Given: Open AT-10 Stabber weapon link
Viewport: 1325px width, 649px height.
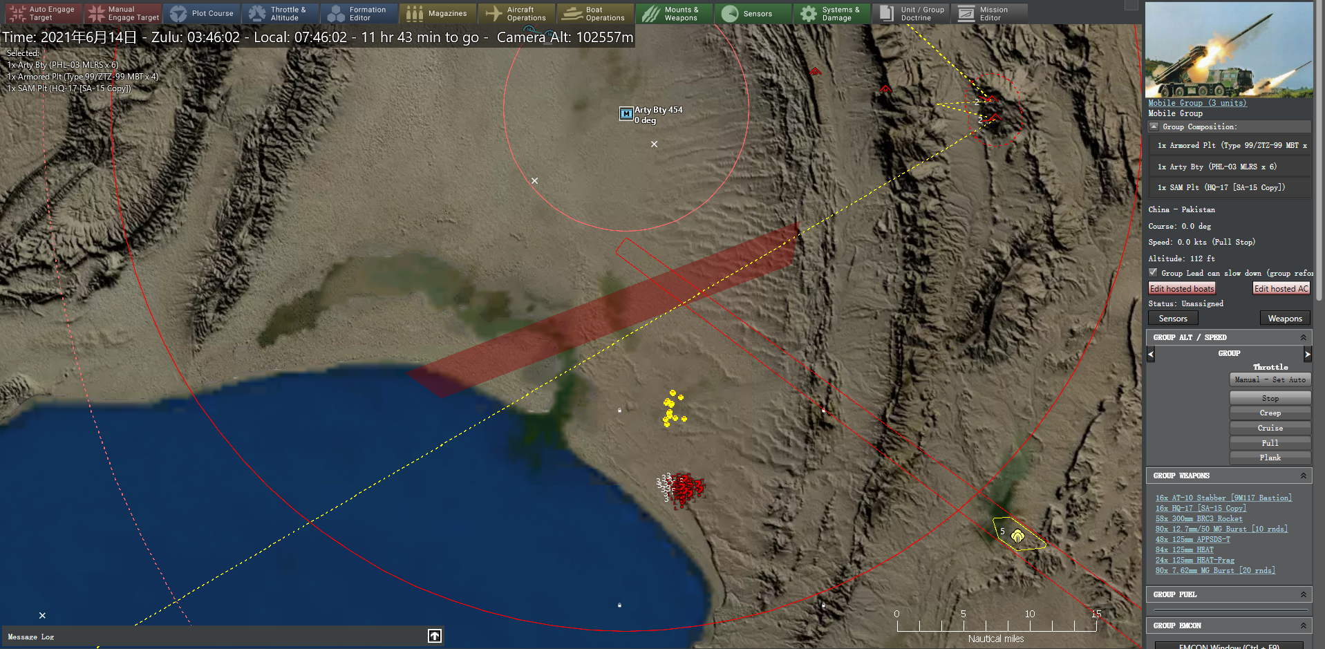Looking at the screenshot, I should pyautogui.click(x=1223, y=498).
